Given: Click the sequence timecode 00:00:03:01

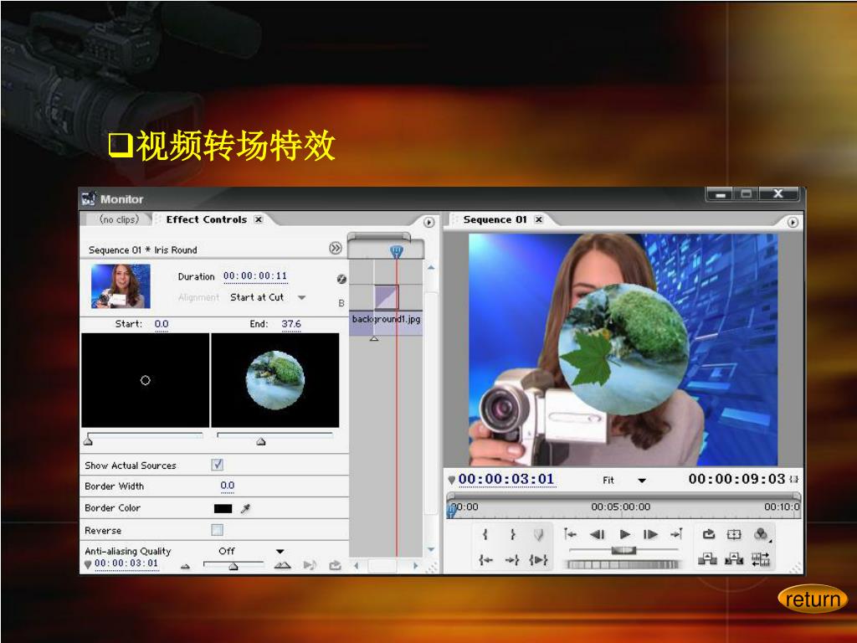Looking at the screenshot, I should point(506,479).
